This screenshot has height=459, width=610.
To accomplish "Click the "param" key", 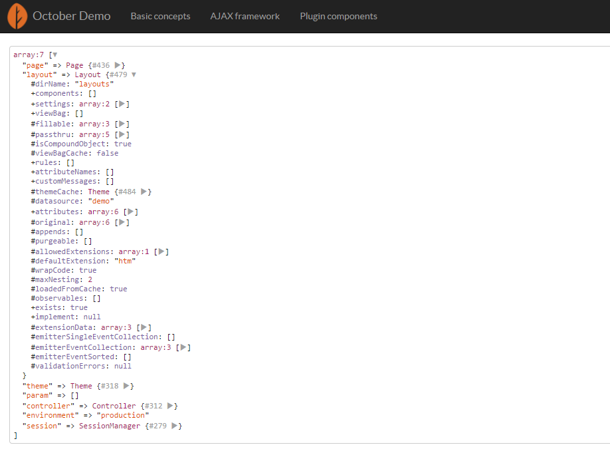I will (37, 396).
